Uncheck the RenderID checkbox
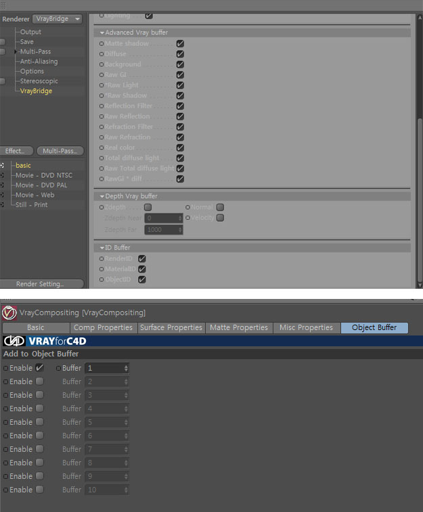The width and height of the screenshot is (423, 512). pyautogui.click(x=141, y=258)
